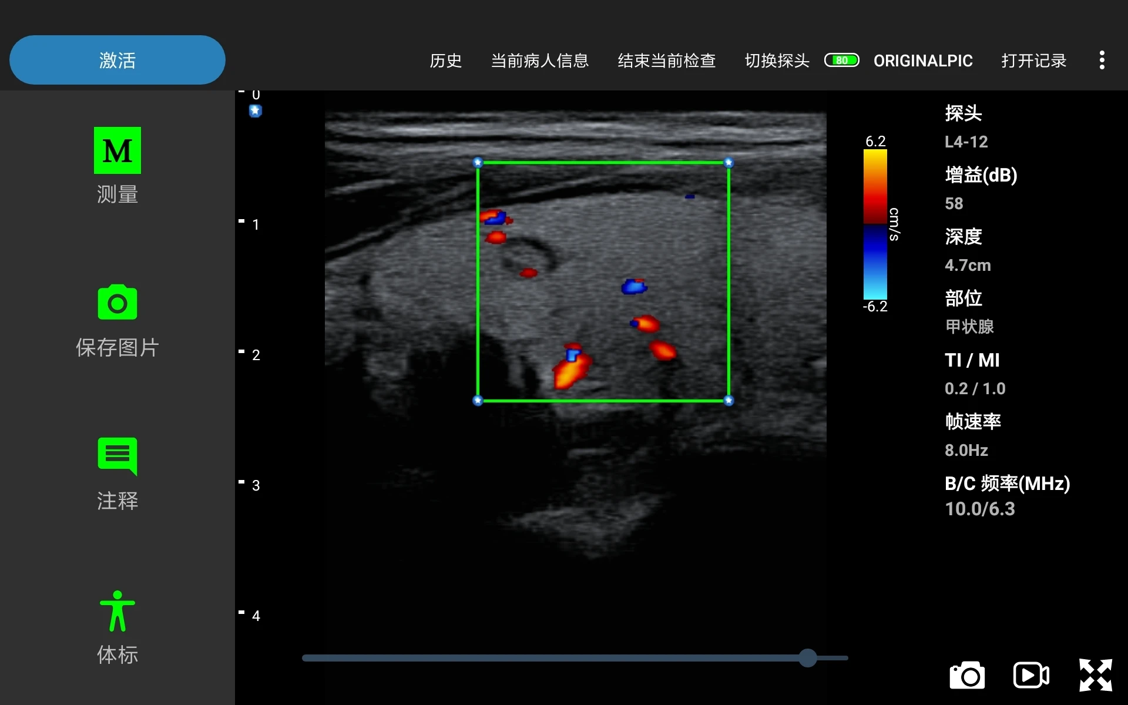The height and width of the screenshot is (705, 1128).
Task: Click bottom-right handle of green ROI box
Action: pyautogui.click(x=728, y=401)
